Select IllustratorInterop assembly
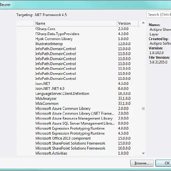 click(78, 44)
